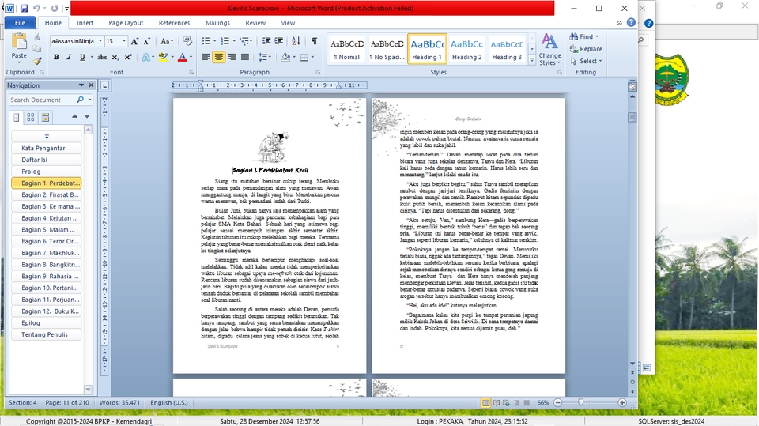Click Find in the Editing group
Screen dimensions: 759x426
coord(583,36)
